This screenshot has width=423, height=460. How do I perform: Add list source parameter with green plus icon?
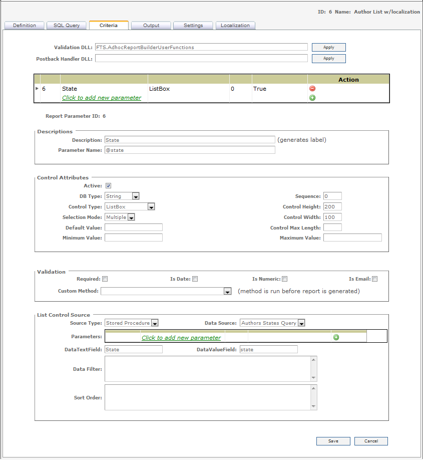[x=336, y=337]
